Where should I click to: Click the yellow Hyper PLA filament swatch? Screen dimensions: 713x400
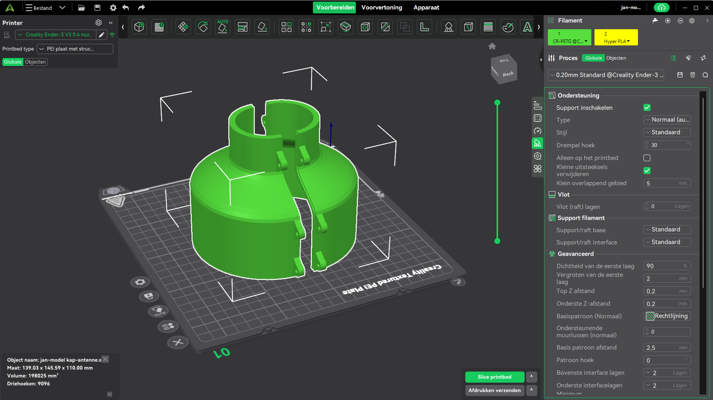point(616,37)
